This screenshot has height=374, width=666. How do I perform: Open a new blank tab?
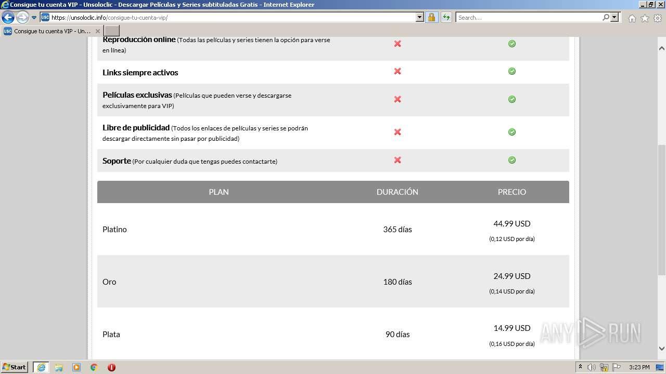(112, 31)
